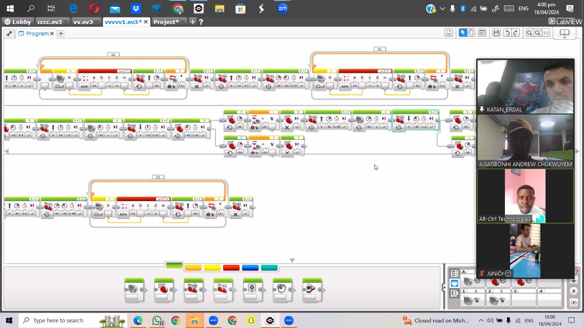
Task: Download and run program on brick
Action: (574, 291)
